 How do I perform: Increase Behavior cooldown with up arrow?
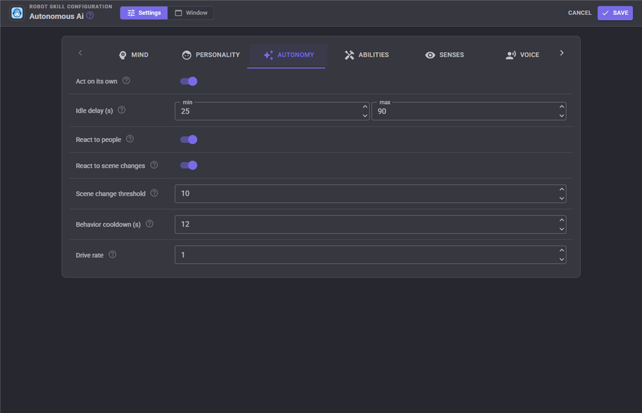click(x=562, y=220)
